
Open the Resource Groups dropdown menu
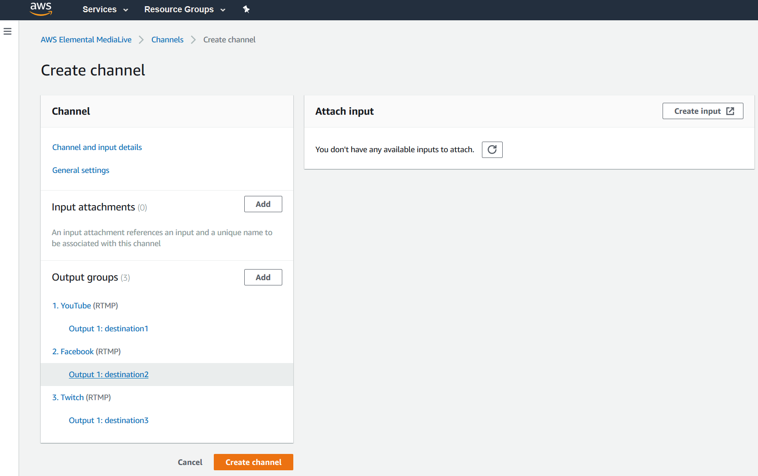pyautogui.click(x=185, y=9)
